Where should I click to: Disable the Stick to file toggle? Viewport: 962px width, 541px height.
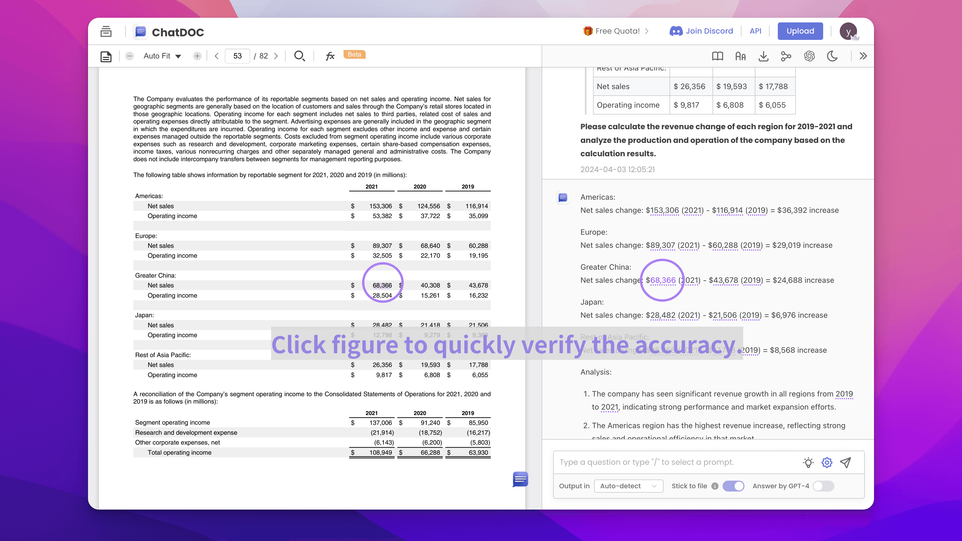click(x=733, y=486)
